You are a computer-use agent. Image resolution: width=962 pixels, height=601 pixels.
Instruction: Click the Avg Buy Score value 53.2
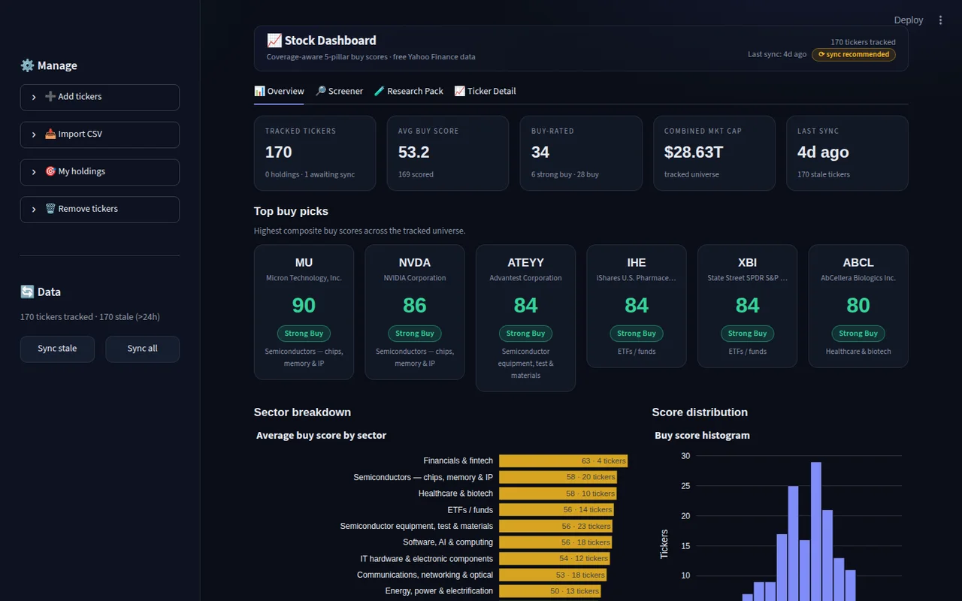(x=413, y=152)
